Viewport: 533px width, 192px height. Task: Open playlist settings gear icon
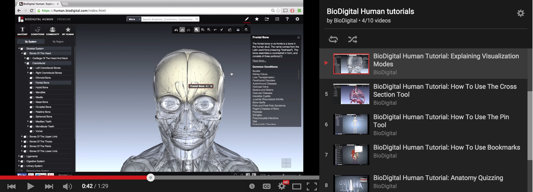[x=521, y=13]
